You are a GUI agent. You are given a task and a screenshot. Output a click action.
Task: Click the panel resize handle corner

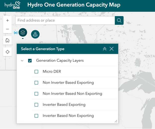(116, 121)
